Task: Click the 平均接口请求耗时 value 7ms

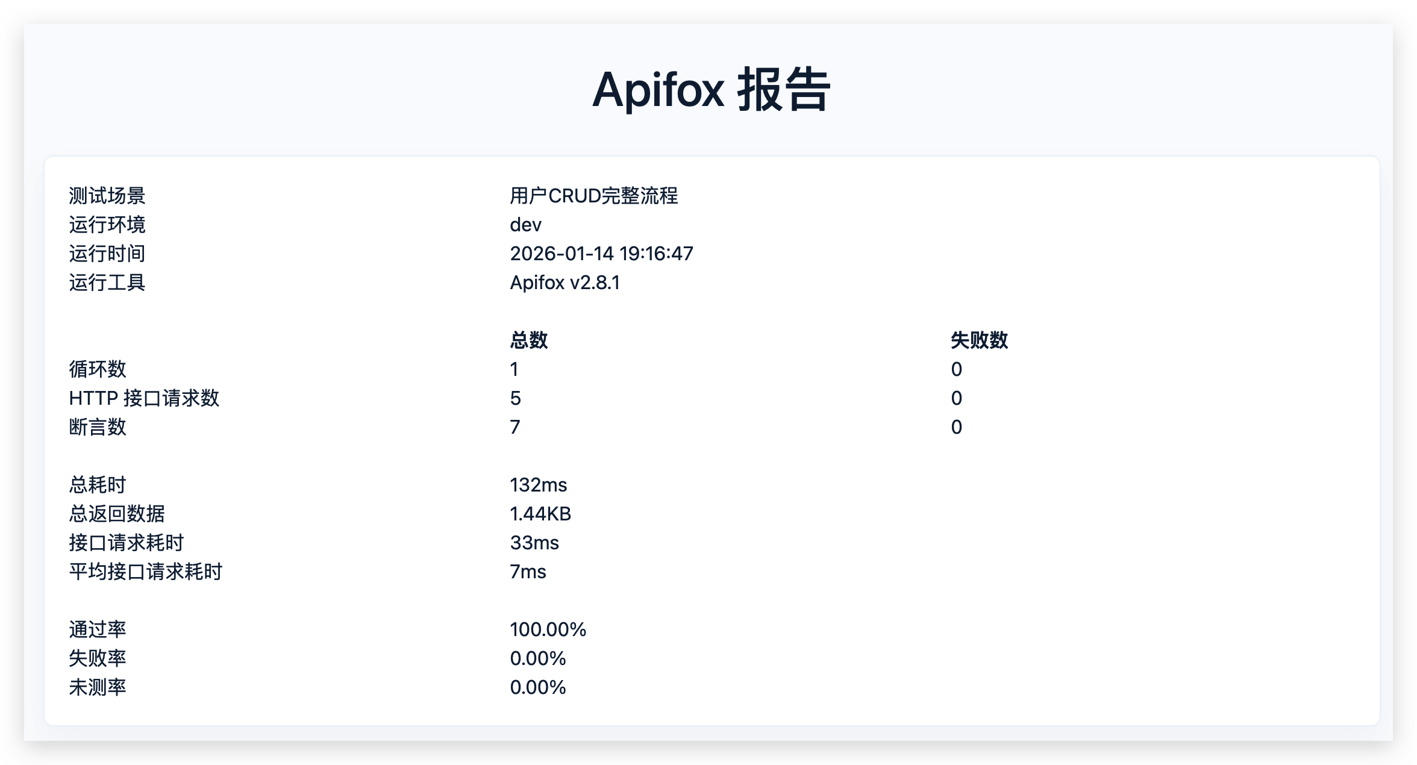Action: pyautogui.click(x=528, y=572)
